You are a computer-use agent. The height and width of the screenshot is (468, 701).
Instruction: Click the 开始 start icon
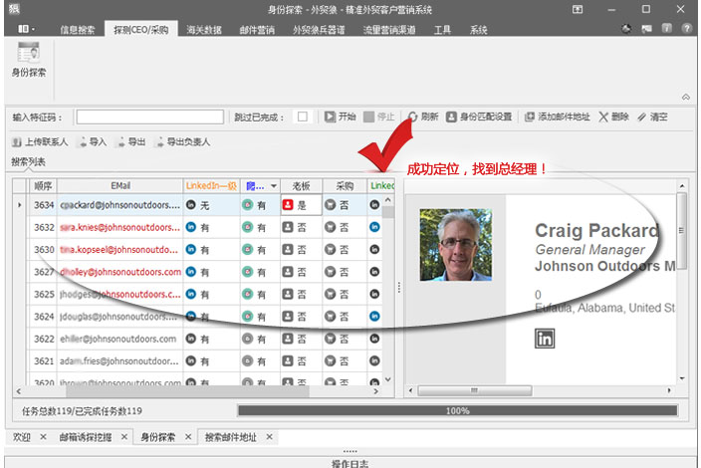click(x=331, y=117)
